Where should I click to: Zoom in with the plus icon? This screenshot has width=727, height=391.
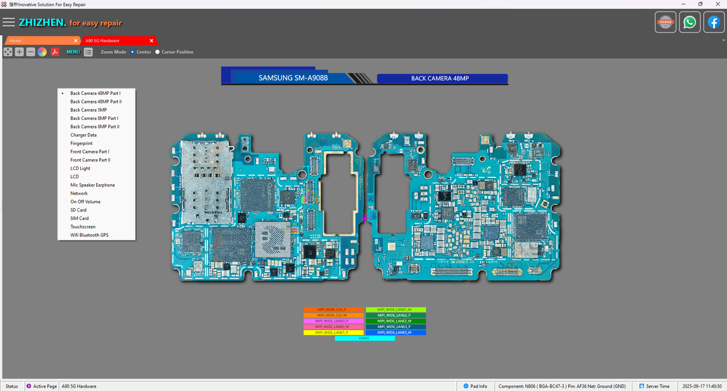click(x=19, y=52)
